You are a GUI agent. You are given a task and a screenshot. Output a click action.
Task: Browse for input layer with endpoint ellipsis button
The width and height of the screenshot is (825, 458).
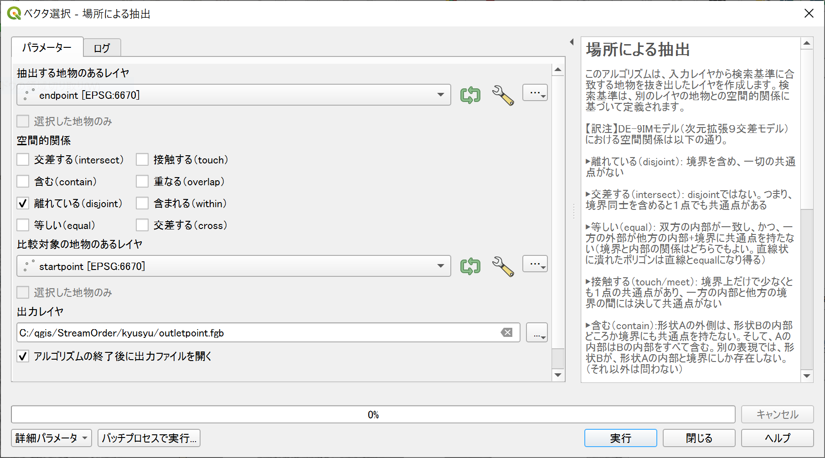click(x=535, y=93)
